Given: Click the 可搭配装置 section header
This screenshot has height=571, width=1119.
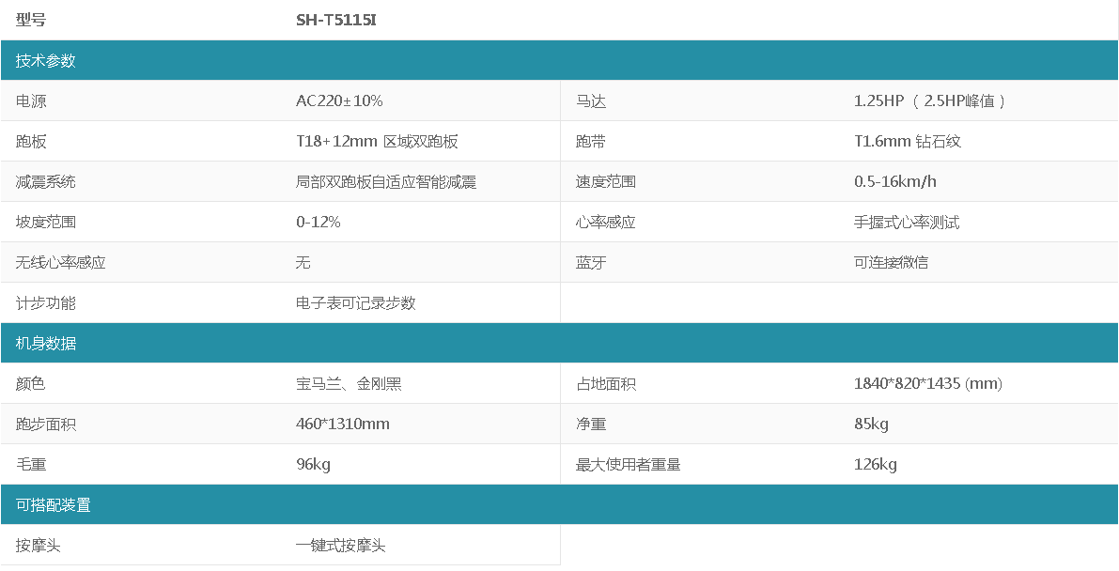Looking at the screenshot, I should (x=560, y=504).
